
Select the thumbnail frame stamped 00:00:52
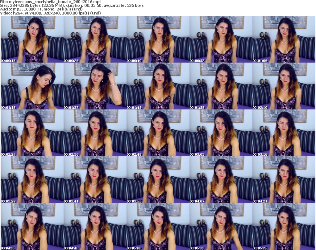(221, 39)
